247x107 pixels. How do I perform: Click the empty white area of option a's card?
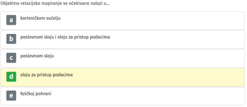(157, 21)
